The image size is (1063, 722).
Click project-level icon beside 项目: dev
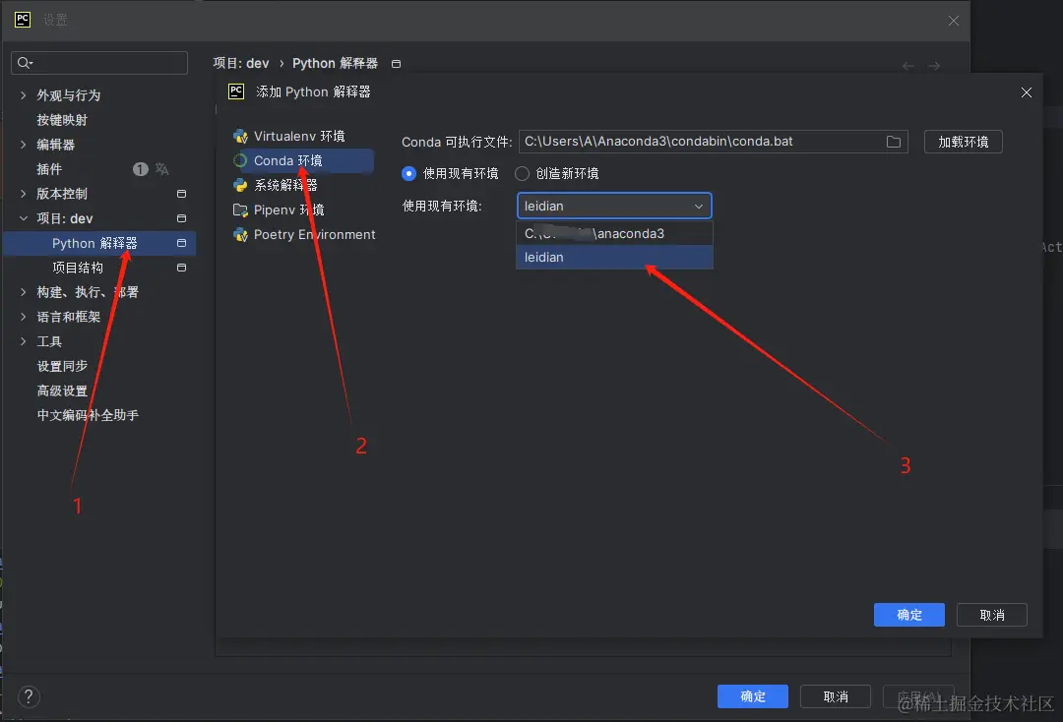181,218
